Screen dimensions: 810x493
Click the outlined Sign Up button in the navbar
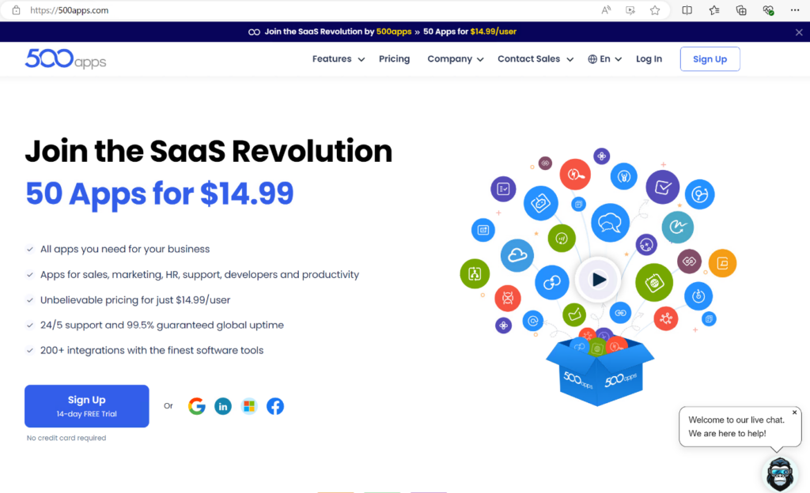tap(710, 58)
